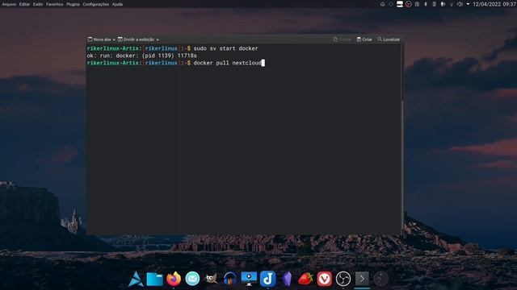Launch GIMP from the dock
The width and height of the screenshot is (517, 290).
pyautogui.click(x=212, y=279)
